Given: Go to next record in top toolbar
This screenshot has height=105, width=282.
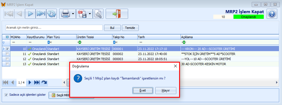Looking at the screenshot, I should click(x=30, y=14).
